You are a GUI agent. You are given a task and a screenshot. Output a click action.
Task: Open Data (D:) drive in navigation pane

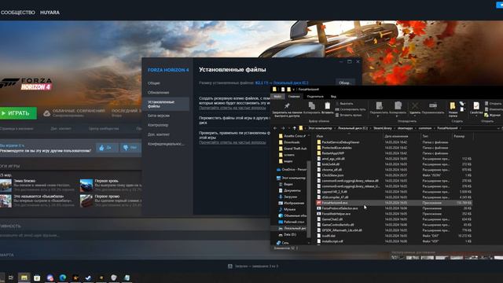click(x=290, y=234)
